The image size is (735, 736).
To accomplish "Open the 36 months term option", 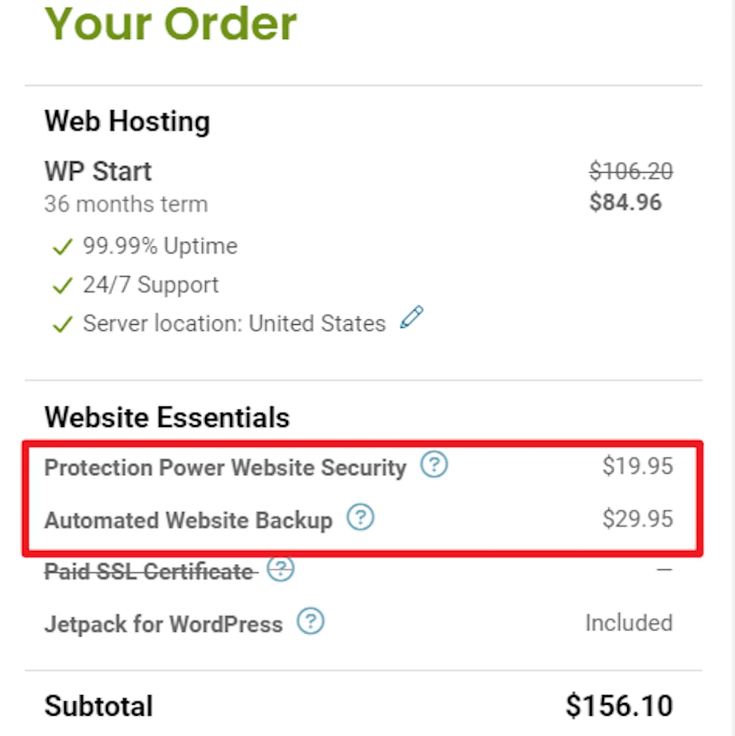I will click(126, 204).
